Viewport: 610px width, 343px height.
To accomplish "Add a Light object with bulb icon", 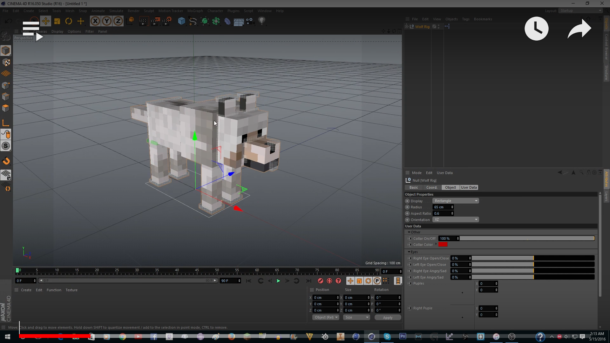I will tap(261, 21).
